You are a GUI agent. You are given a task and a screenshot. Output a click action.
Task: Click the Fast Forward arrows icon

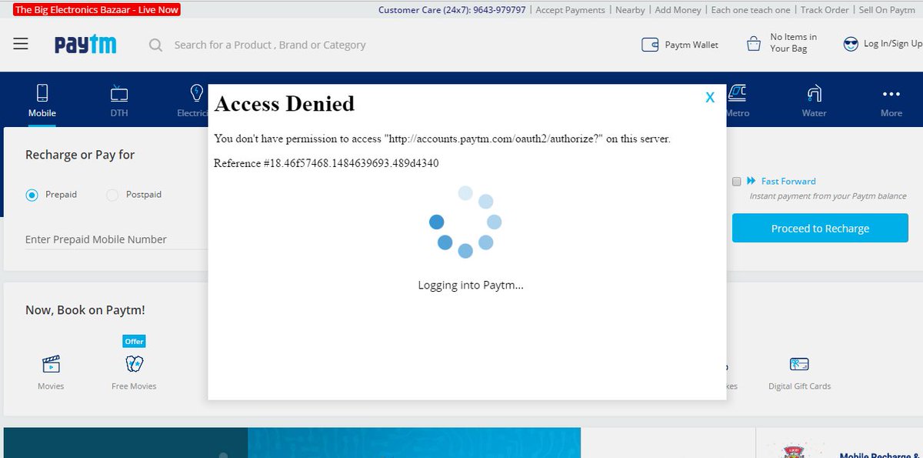pos(751,181)
